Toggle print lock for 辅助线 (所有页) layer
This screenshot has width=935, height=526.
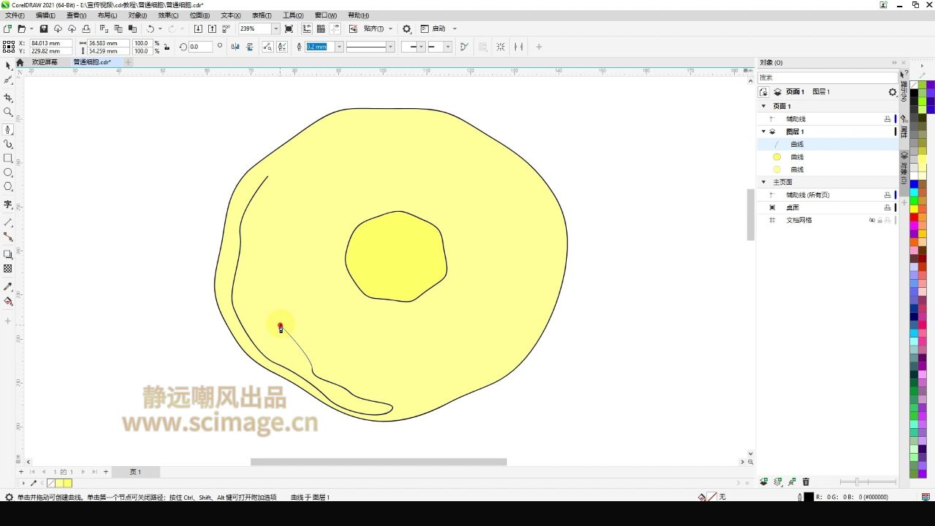(x=888, y=195)
